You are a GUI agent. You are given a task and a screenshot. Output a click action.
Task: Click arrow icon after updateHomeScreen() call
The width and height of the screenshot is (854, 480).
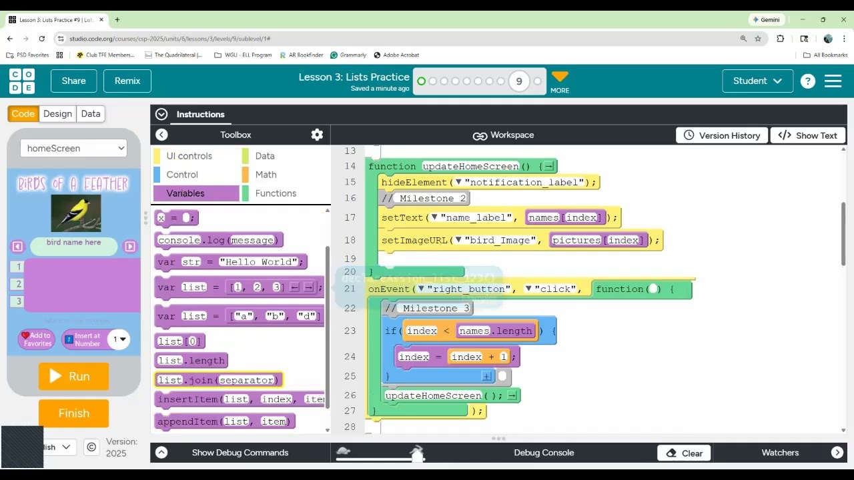pyautogui.click(x=512, y=396)
